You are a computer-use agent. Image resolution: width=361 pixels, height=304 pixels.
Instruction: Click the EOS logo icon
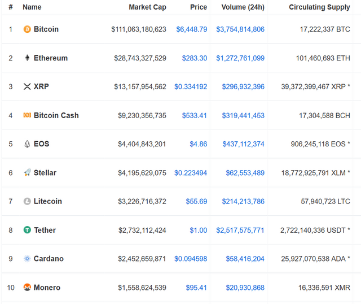click(x=27, y=144)
